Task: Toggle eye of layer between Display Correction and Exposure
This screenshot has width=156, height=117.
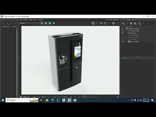Action: pyautogui.click(x=123, y=31)
